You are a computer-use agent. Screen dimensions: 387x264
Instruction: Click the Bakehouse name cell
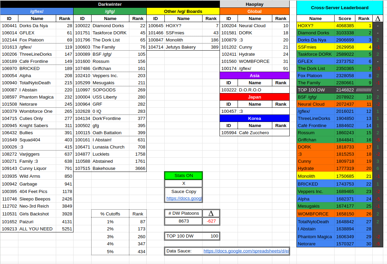tap(110, 169)
